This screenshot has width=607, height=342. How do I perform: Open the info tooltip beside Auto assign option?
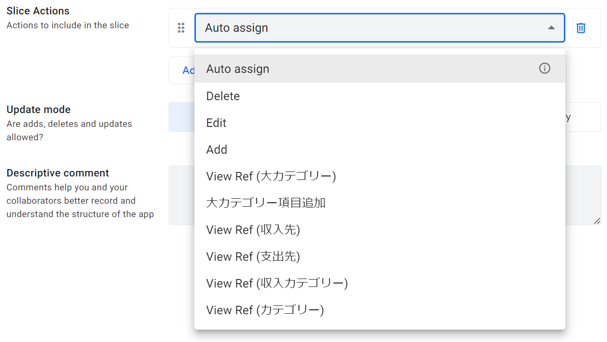tap(544, 68)
